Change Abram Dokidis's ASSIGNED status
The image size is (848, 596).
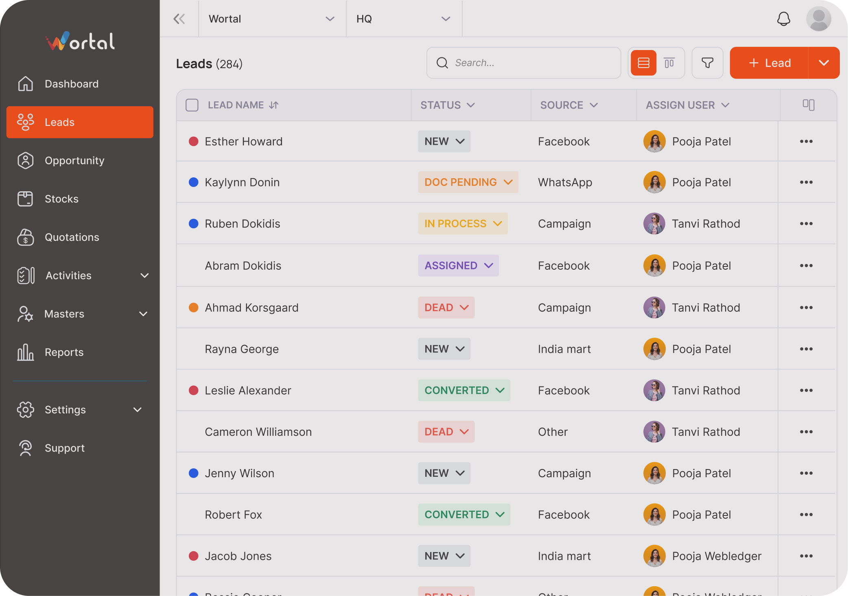point(458,265)
